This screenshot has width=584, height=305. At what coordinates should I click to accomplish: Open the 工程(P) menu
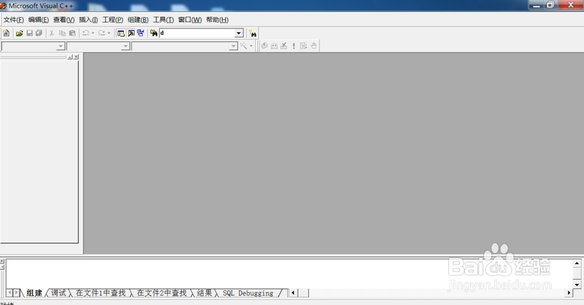click(113, 20)
